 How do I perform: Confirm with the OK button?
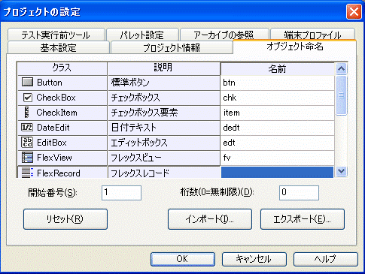pyautogui.click(x=183, y=259)
